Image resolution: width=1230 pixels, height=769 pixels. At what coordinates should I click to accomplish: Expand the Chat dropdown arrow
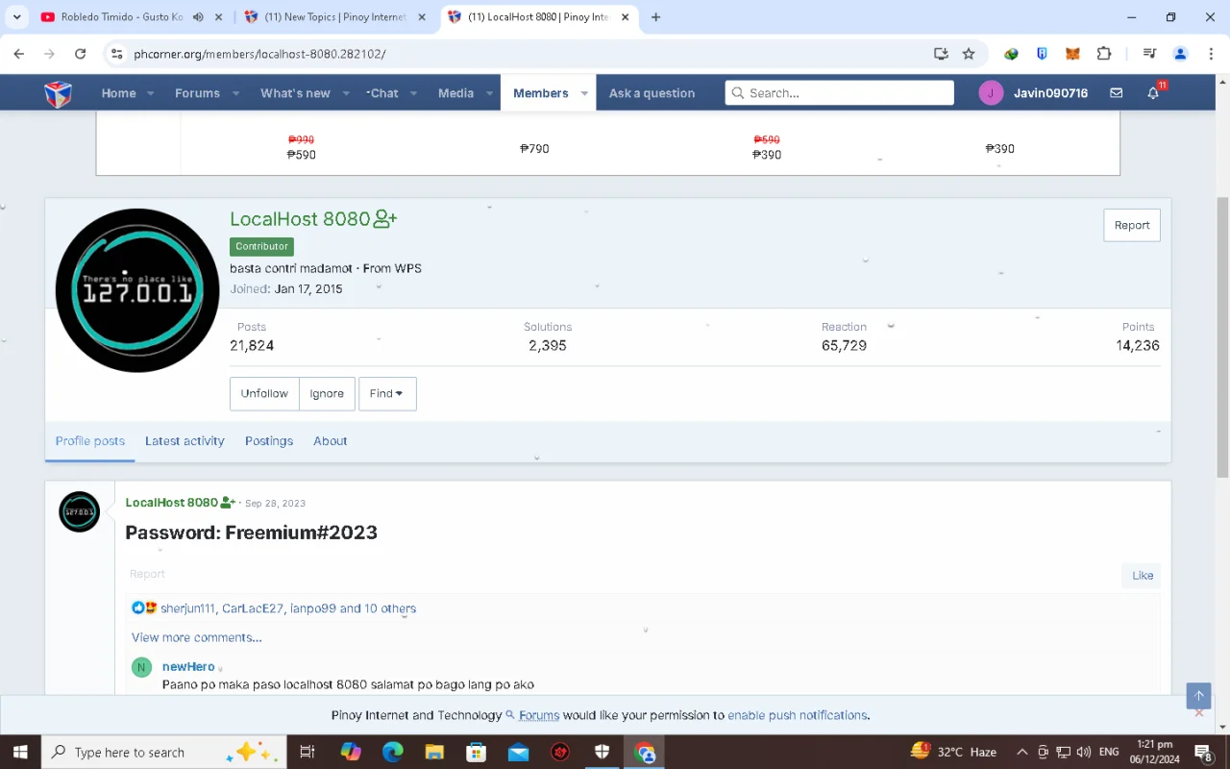click(x=413, y=93)
